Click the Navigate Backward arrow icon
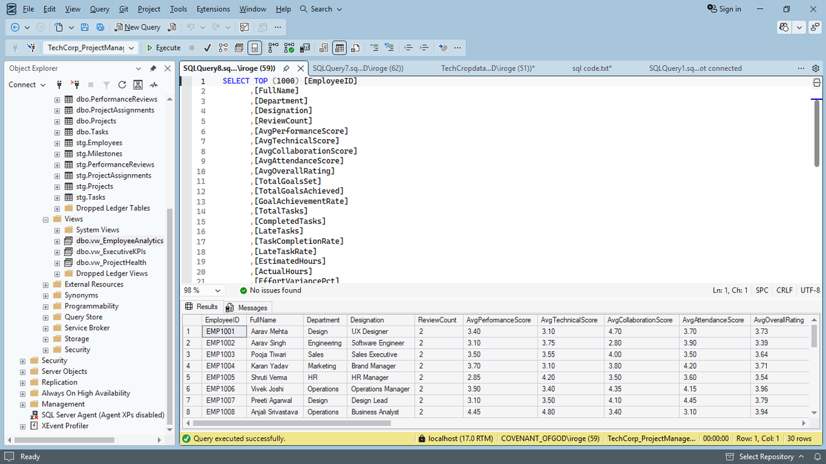Viewport: 826px width, 464px height. [15, 28]
